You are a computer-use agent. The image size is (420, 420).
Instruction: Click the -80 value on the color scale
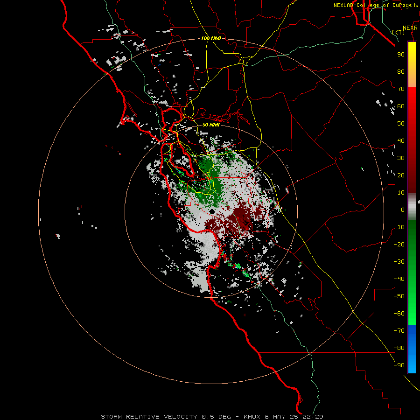[x=399, y=348]
